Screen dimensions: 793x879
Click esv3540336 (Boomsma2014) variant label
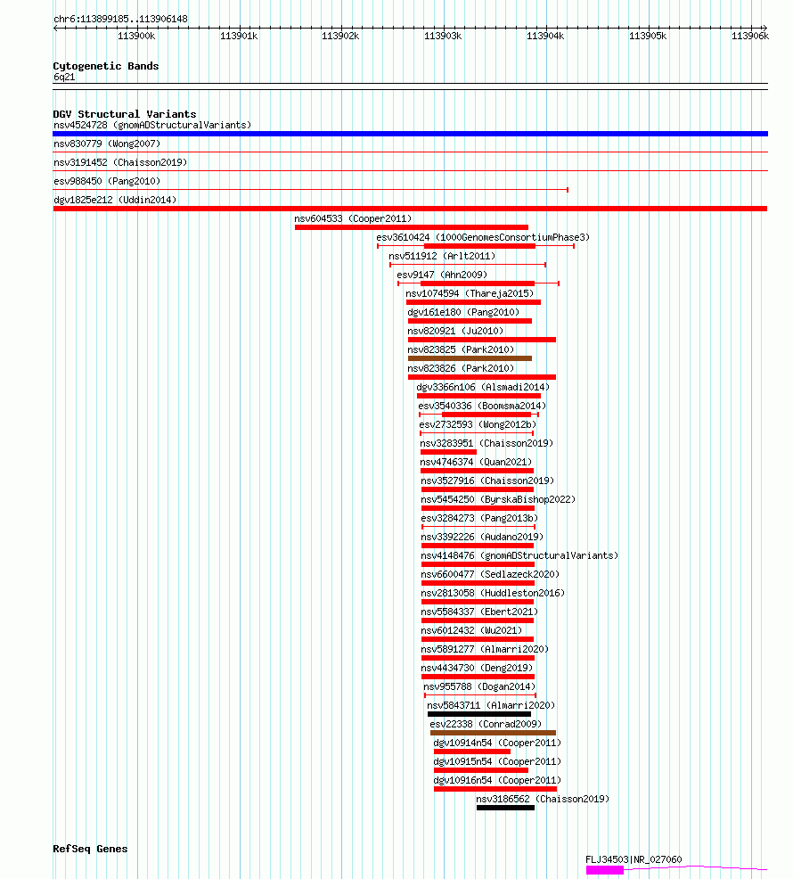tap(482, 406)
